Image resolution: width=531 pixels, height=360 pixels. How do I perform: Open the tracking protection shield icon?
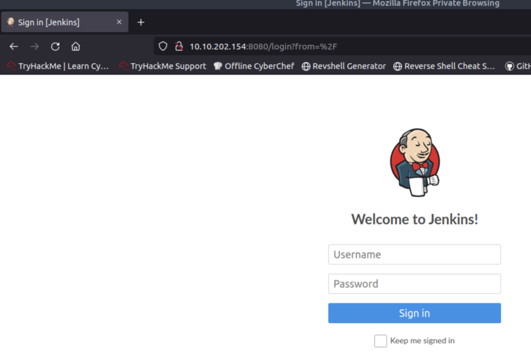pyautogui.click(x=163, y=46)
